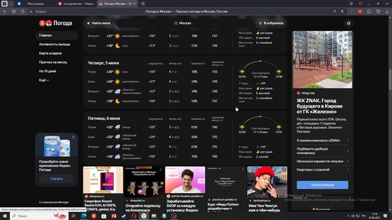Open options menu on Python course ad

(243, 170)
